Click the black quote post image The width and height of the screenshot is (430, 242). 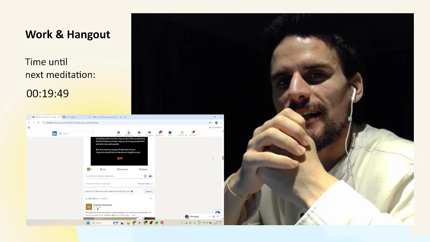pyautogui.click(x=119, y=151)
